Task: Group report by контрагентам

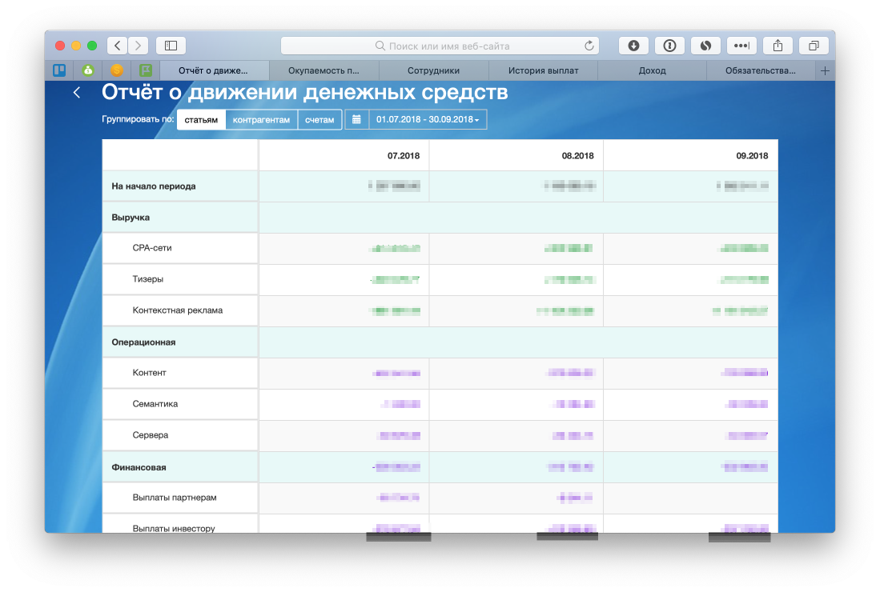Action: tap(262, 119)
